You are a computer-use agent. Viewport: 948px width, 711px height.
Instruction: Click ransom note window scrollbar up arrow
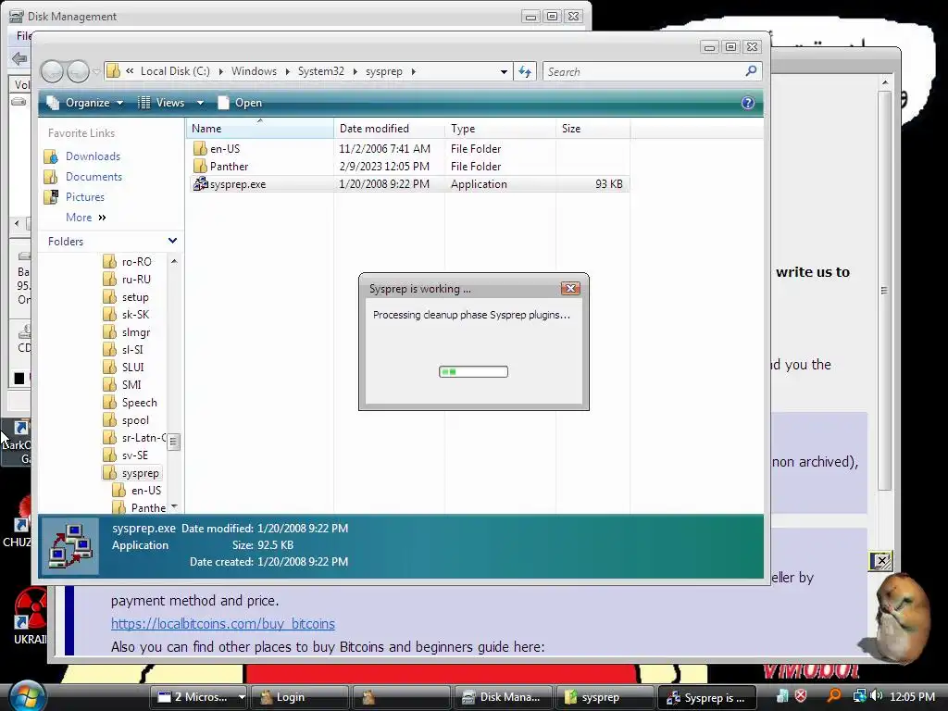[885, 82]
